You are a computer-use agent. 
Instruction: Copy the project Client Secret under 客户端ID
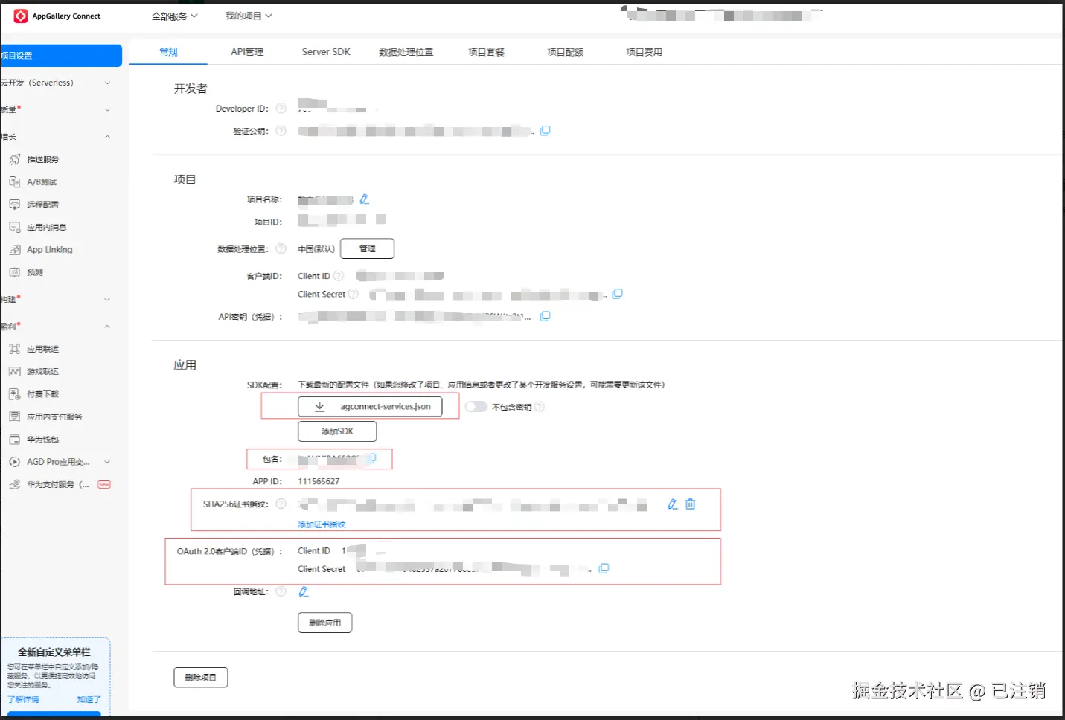[x=617, y=294]
